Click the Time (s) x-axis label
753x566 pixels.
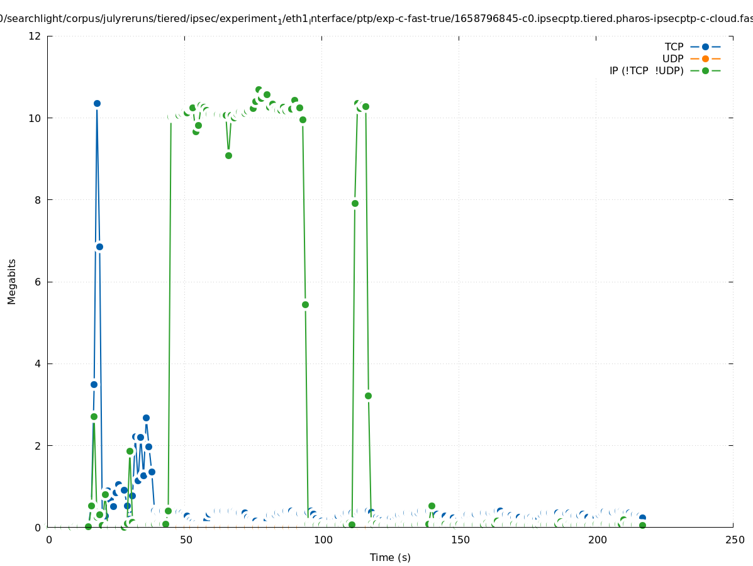tap(390, 557)
